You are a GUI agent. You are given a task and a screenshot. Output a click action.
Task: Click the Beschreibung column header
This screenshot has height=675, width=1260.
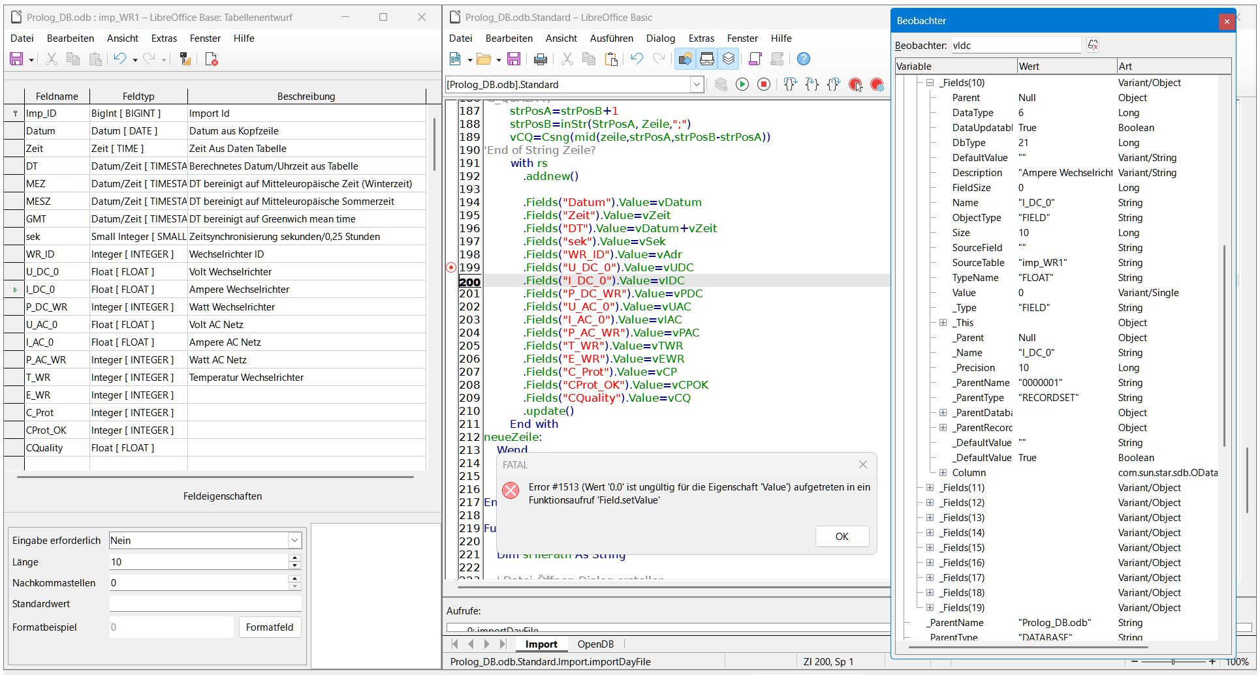coord(306,97)
